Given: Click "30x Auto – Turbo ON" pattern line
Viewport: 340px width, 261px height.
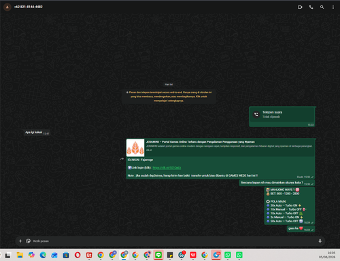Looking at the screenshot, I should pos(284,205).
